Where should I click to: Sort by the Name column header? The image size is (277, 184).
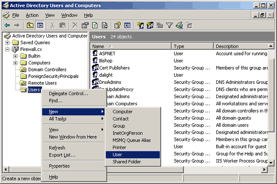point(131,46)
